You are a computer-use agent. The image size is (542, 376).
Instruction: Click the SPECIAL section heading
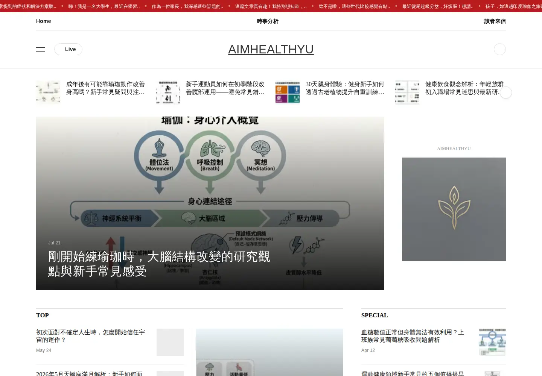click(375, 315)
